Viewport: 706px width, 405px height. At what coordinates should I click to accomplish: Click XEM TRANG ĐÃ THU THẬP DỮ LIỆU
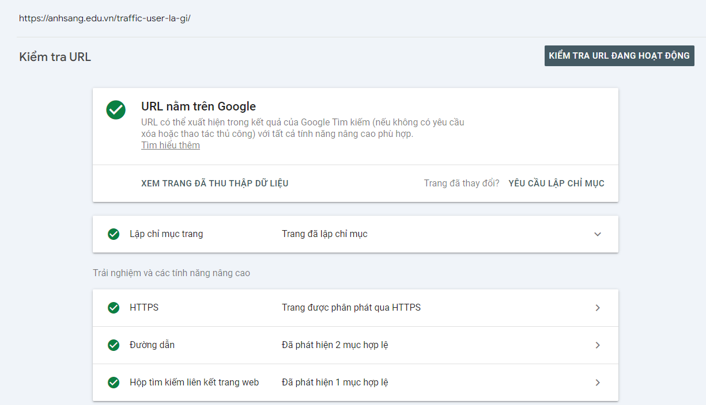click(x=215, y=184)
